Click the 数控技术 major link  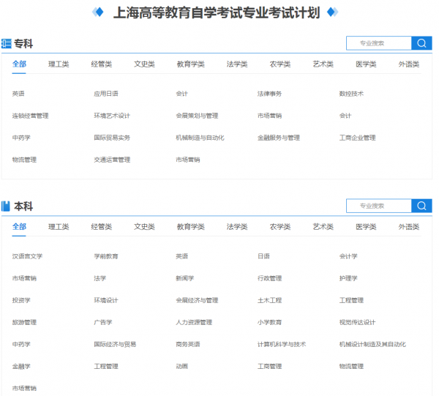click(351, 94)
